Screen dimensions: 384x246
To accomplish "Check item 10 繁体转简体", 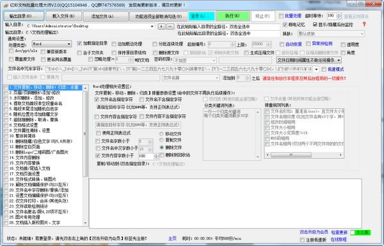I will [x=6, y=136].
